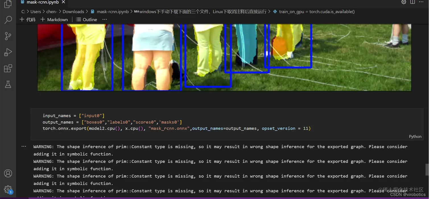Select the Users breadcrumb segment
This screenshot has width=430, height=199.
tap(36, 12)
